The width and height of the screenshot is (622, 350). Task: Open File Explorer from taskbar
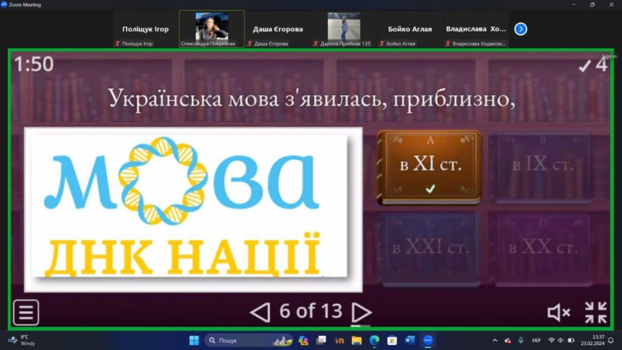(357, 340)
